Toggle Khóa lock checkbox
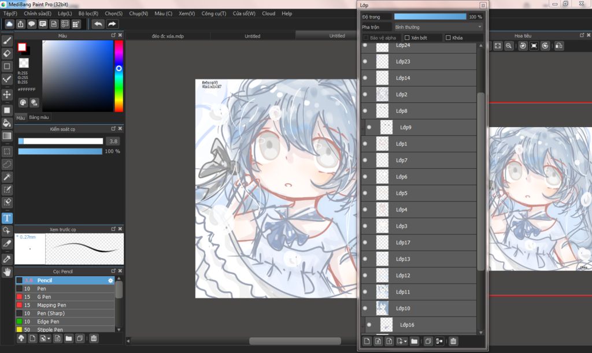The image size is (592, 353). [448, 38]
